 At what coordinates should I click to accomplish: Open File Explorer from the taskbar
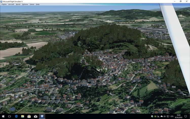click(23, 116)
